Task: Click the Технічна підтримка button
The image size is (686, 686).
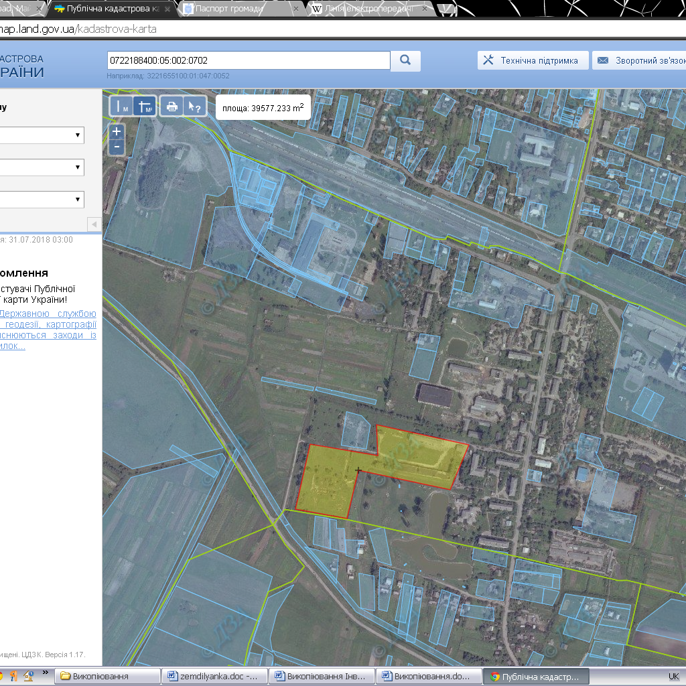Action: pos(533,60)
